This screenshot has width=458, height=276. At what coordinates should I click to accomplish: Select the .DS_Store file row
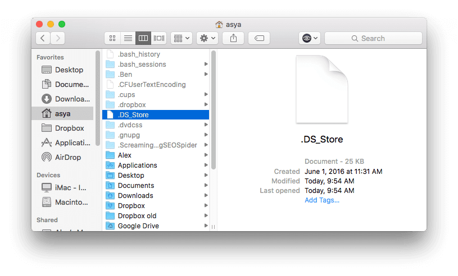(x=156, y=115)
